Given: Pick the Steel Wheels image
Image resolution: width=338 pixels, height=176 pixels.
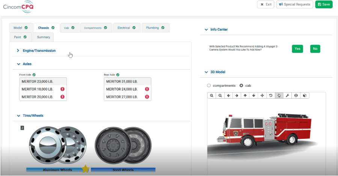Looking at the screenshot, I should pyautogui.click(x=123, y=146).
